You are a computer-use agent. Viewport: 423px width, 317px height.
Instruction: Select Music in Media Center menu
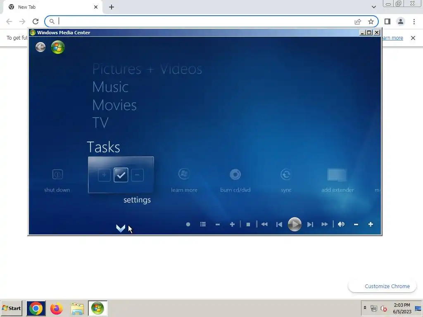pos(110,87)
